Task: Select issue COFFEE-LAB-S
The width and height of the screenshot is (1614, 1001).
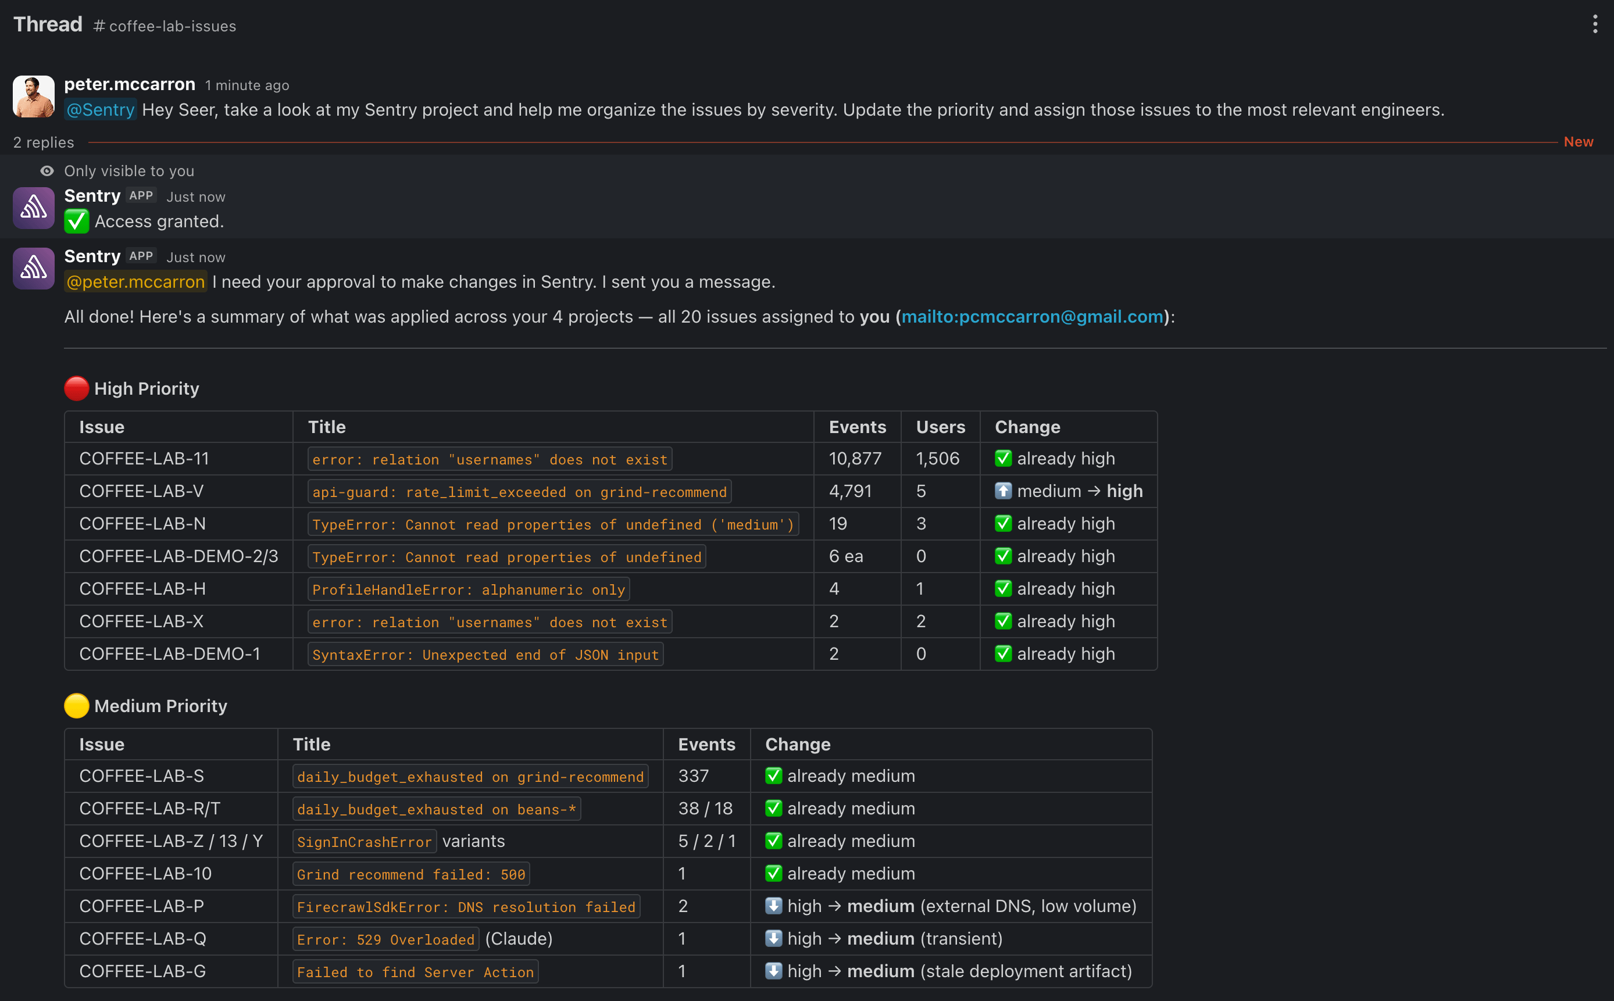Action: (142, 775)
